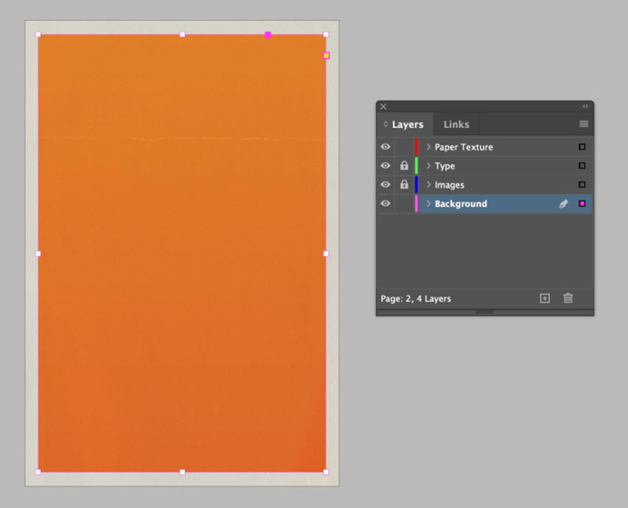Click the solid magenta anchored-object square on the frame's top edge
The width and height of the screenshot is (628, 508).
point(268,35)
